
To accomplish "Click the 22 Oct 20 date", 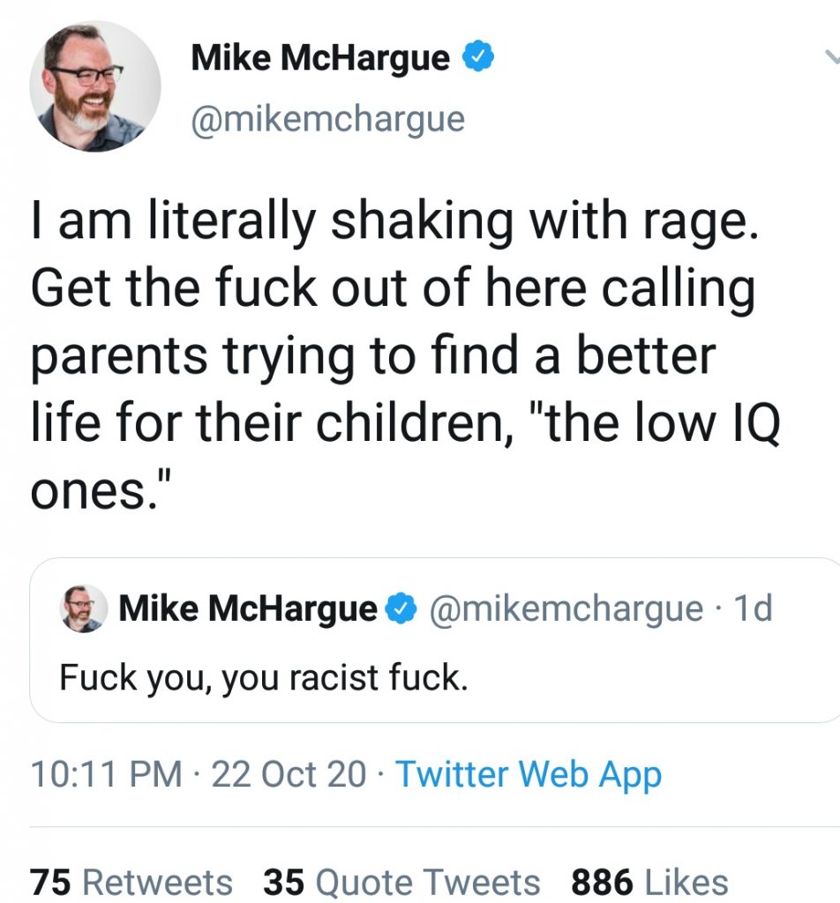I will 289,774.
